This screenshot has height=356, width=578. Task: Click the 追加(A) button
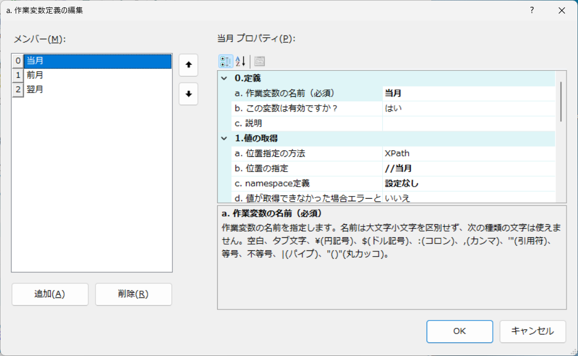[50, 294]
